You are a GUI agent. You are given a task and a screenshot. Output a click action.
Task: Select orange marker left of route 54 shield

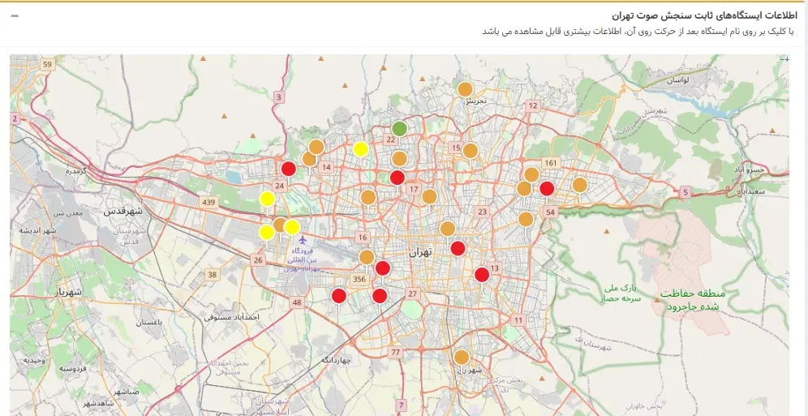pyautogui.click(x=526, y=219)
